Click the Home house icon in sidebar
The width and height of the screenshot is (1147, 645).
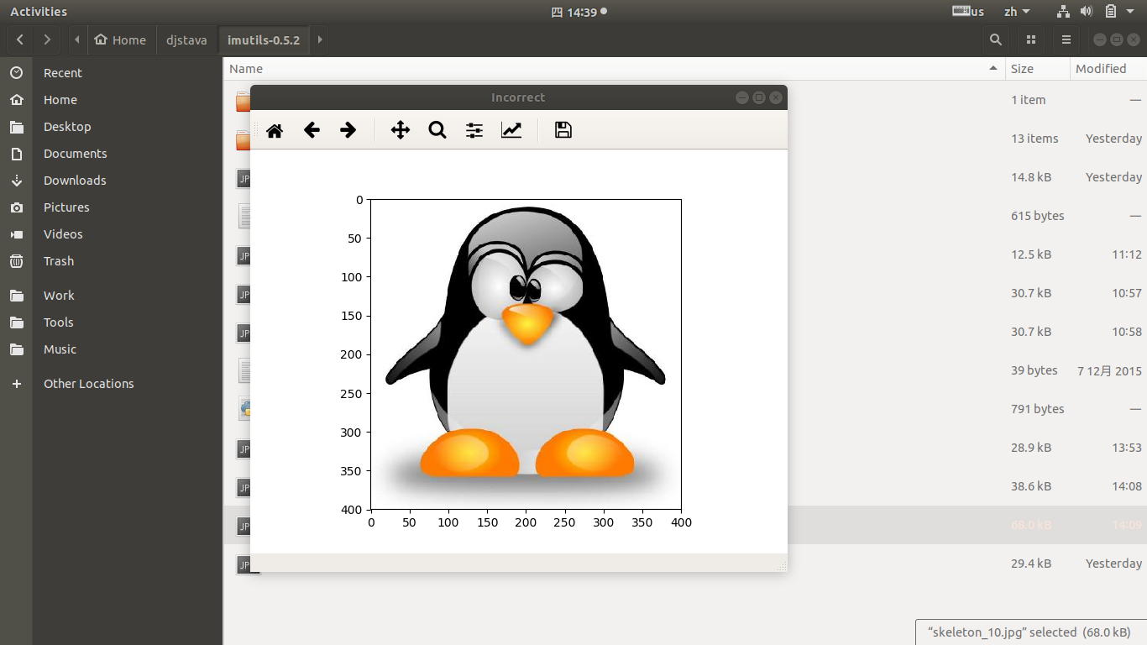[16, 100]
